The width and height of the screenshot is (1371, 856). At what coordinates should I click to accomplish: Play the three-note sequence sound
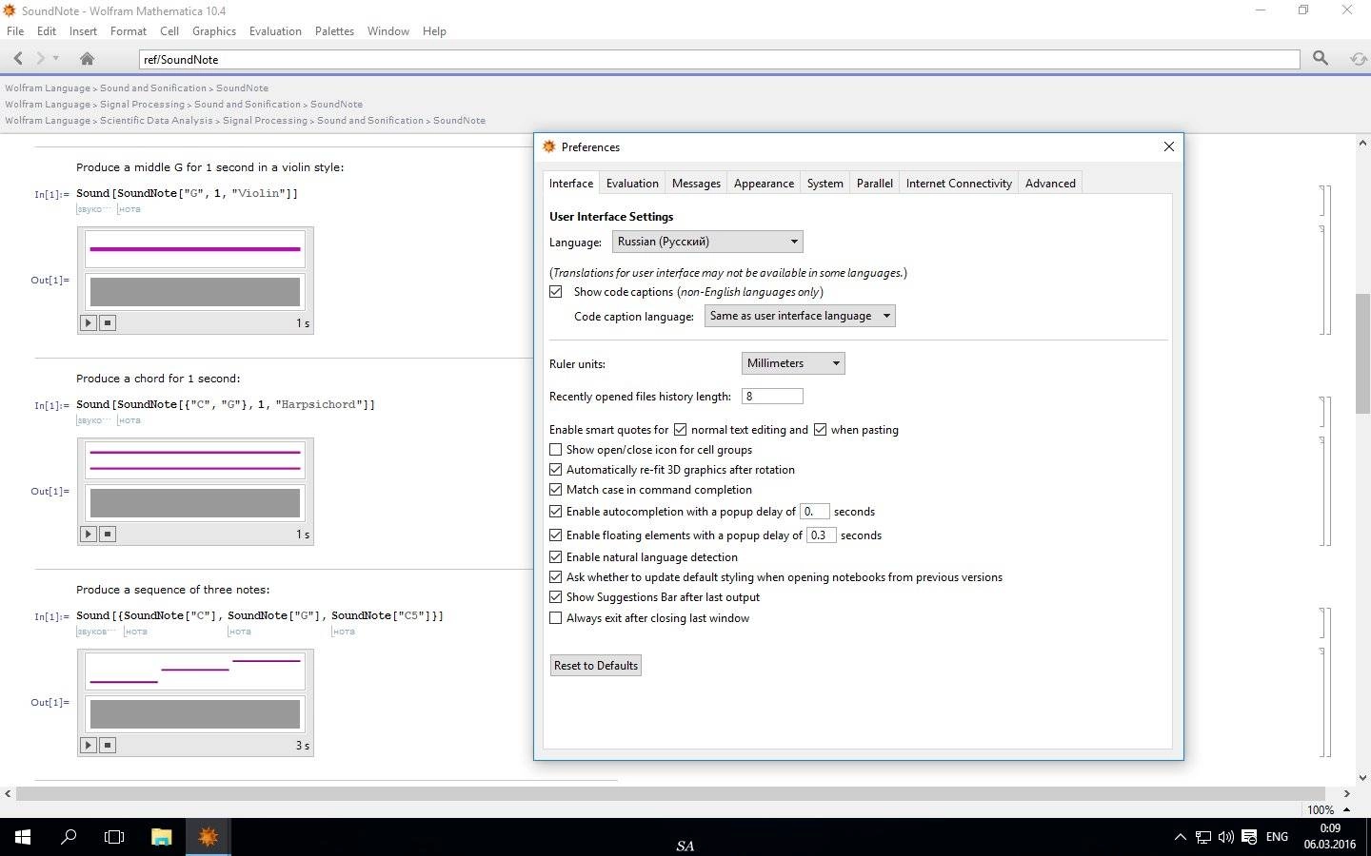click(89, 745)
